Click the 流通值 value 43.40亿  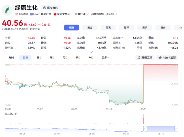click(102, 48)
